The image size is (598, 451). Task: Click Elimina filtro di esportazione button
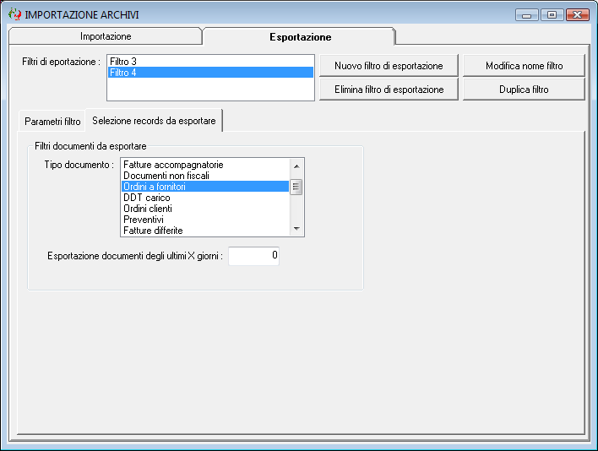[389, 90]
